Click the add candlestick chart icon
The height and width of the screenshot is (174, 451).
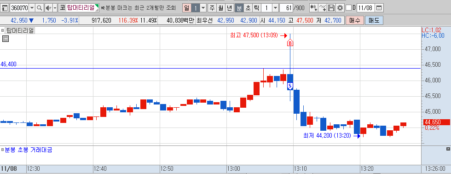click(x=313, y=8)
